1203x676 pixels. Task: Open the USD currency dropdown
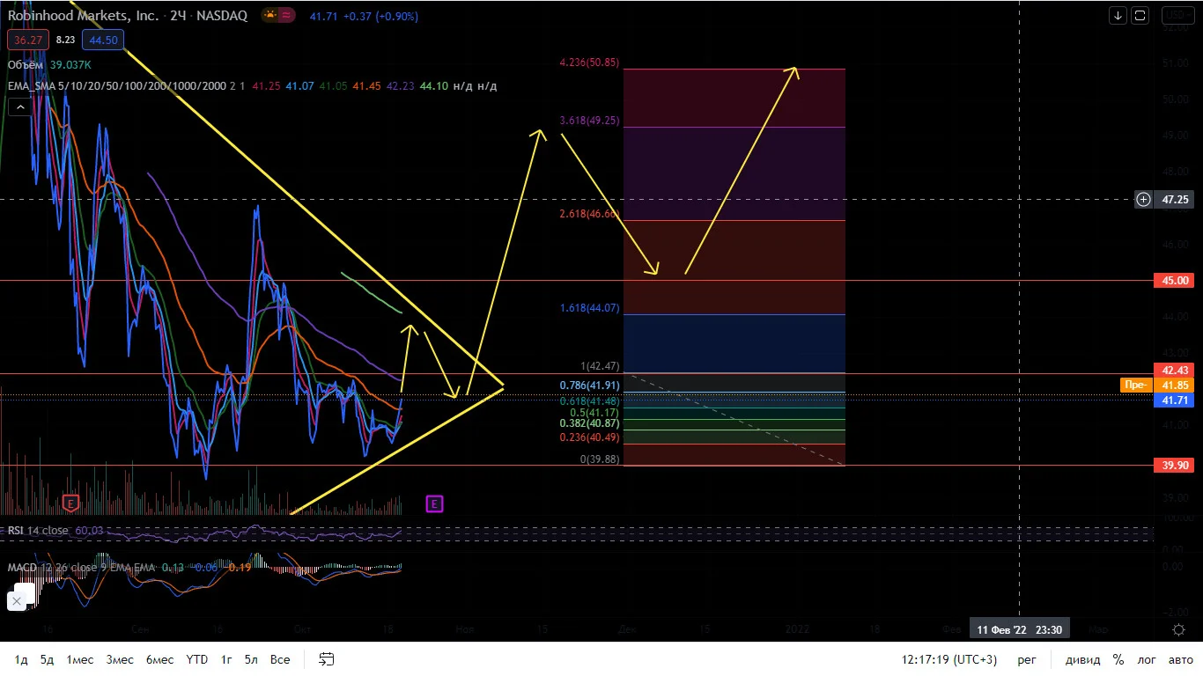1177,15
